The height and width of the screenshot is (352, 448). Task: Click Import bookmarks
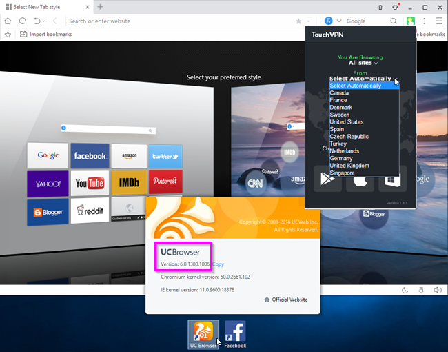(x=45, y=34)
